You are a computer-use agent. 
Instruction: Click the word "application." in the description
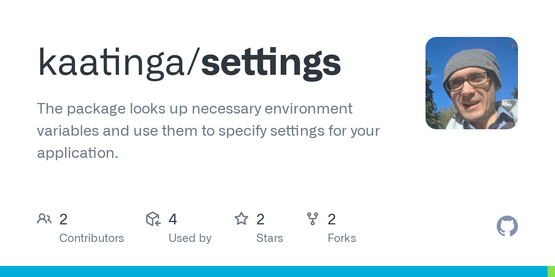point(77,153)
